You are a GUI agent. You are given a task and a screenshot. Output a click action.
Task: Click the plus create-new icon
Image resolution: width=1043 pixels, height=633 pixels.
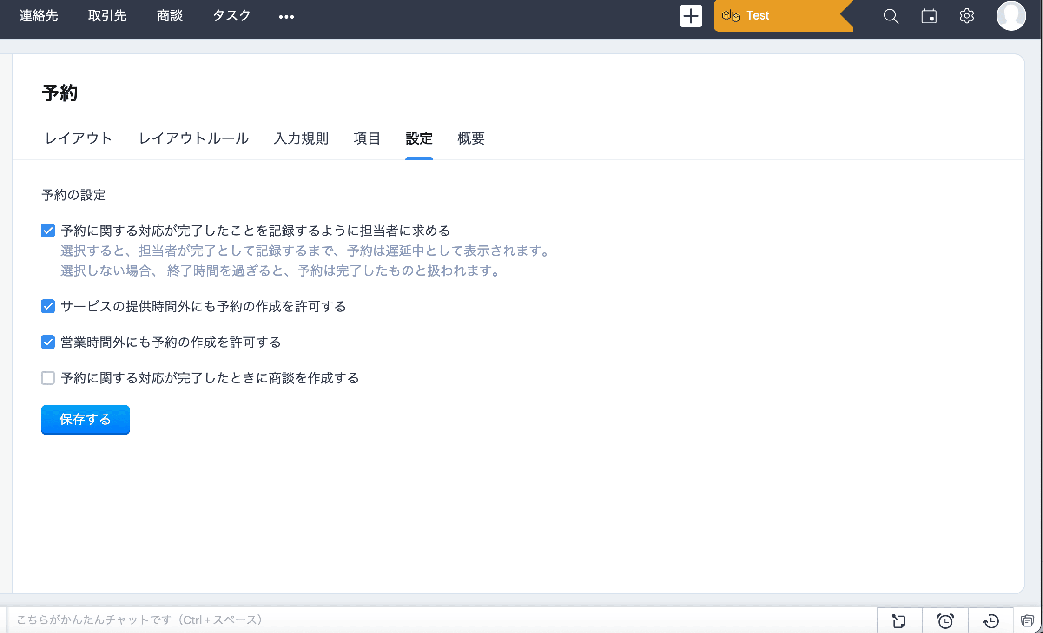click(x=691, y=16)
